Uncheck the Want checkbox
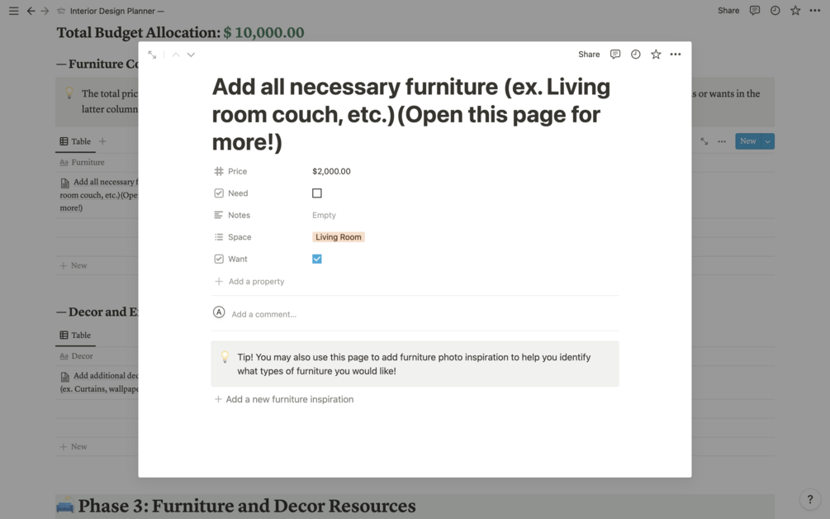830x519 pixels. pyautogui.click(x=317, y=259)
